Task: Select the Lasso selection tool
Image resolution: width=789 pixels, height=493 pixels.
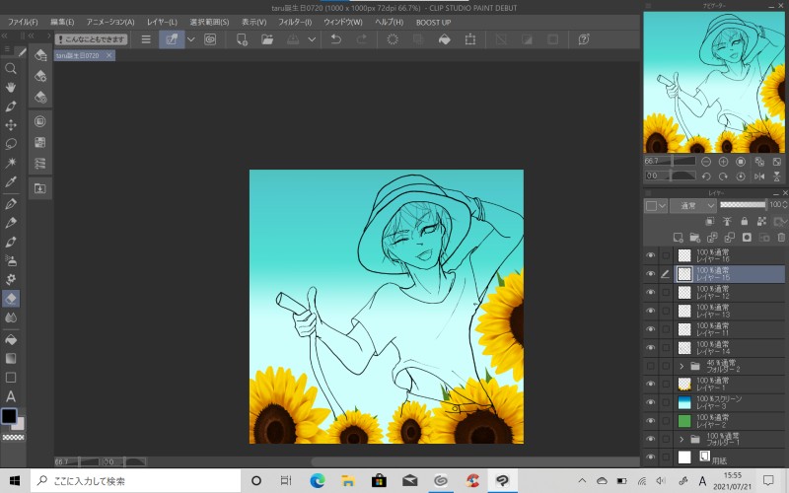Action: [11, 144]
